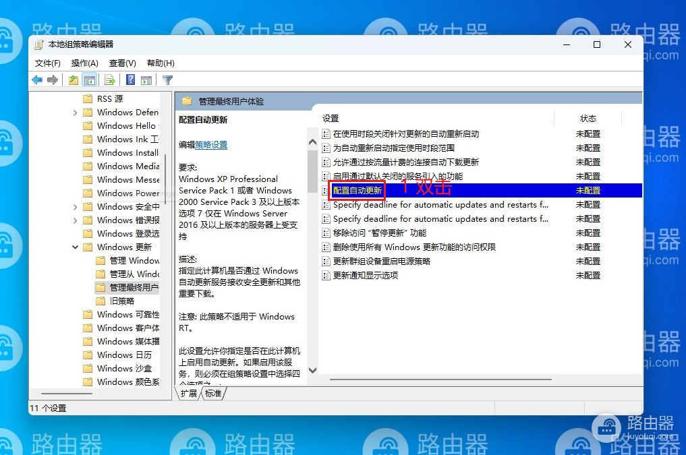Viewport: 686px width, 455px height.
Task: Select the 旧策略 folder
Action: (115, 301)
